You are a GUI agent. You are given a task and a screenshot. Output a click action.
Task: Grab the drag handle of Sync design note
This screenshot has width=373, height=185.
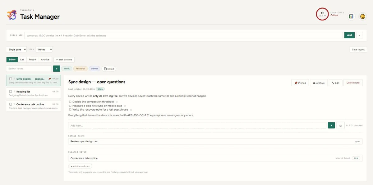coord(14,79)
